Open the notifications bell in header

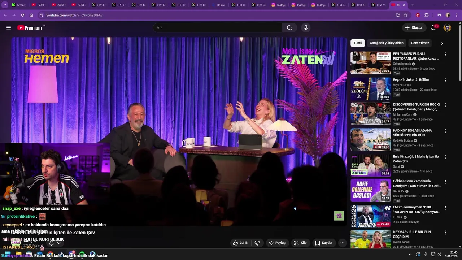[434, 28]
